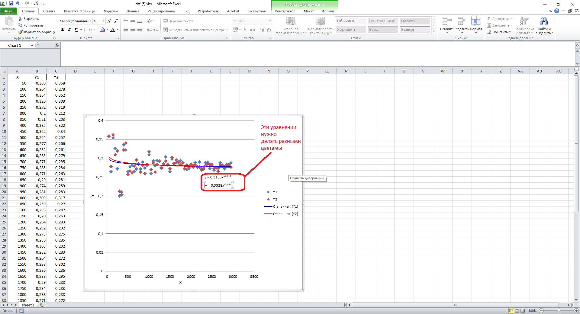Screen dimensions: 580x314
Task: Increase the cell indent
Action: (156, 30)
